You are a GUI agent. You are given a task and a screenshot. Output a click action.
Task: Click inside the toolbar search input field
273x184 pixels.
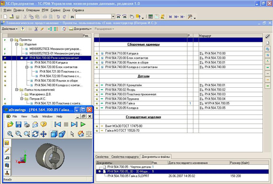click(x=93, y=17)
